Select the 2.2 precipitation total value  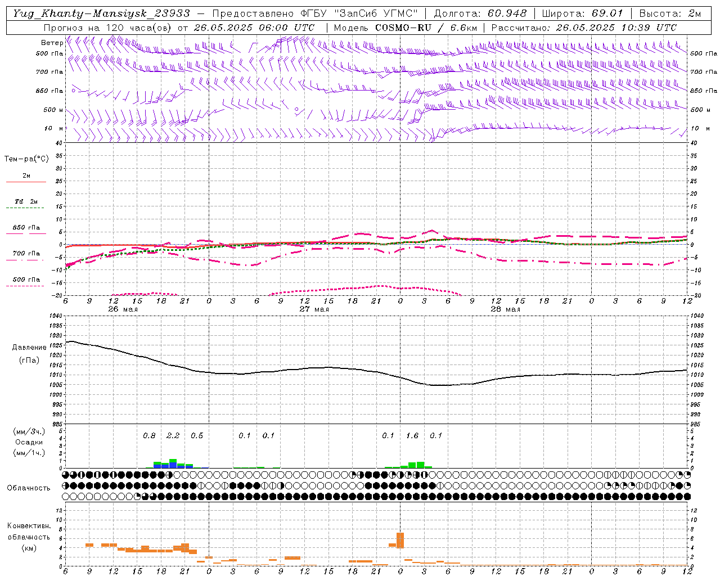[173, 435]
